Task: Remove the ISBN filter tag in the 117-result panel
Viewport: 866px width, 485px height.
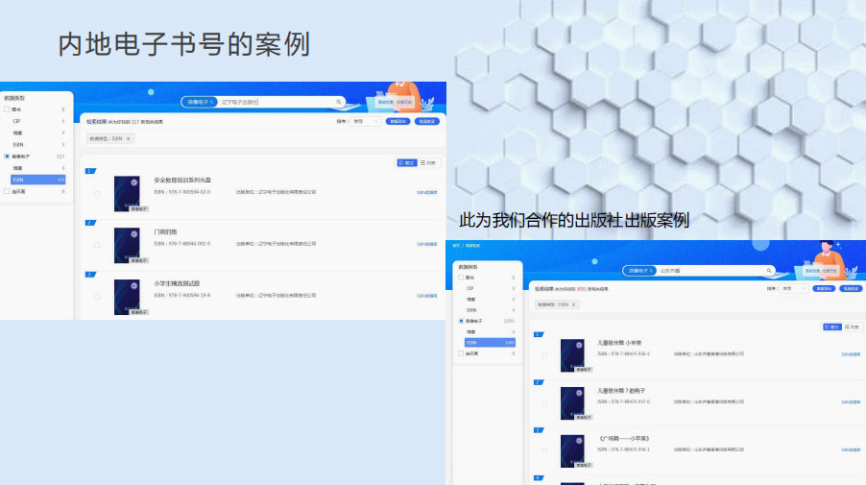Action: [129, 139]
